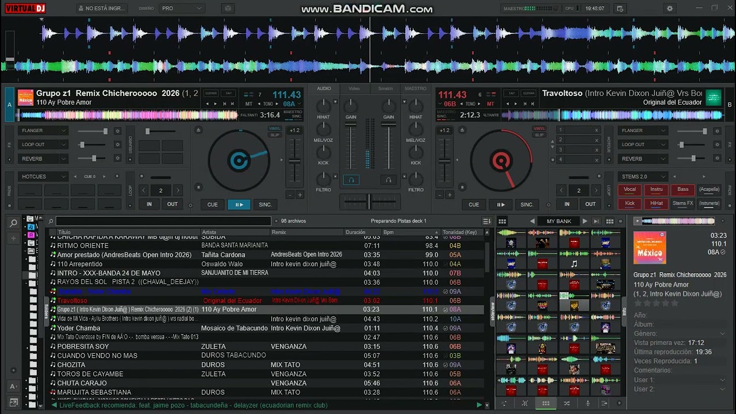
Task: Set loop IN on deck A
Action: click(x=149, y=204)
